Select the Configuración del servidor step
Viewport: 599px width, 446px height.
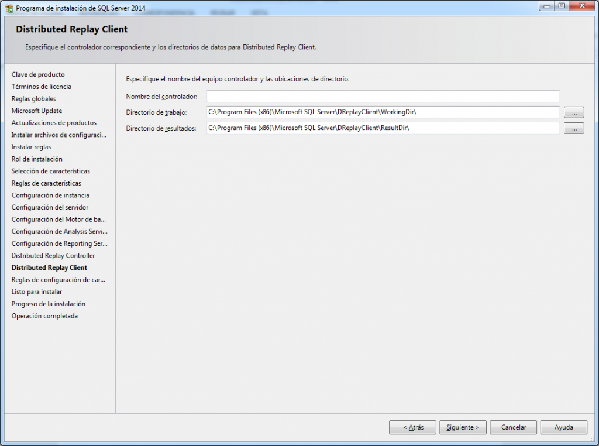pyautogui.click(x=50, y=207)
